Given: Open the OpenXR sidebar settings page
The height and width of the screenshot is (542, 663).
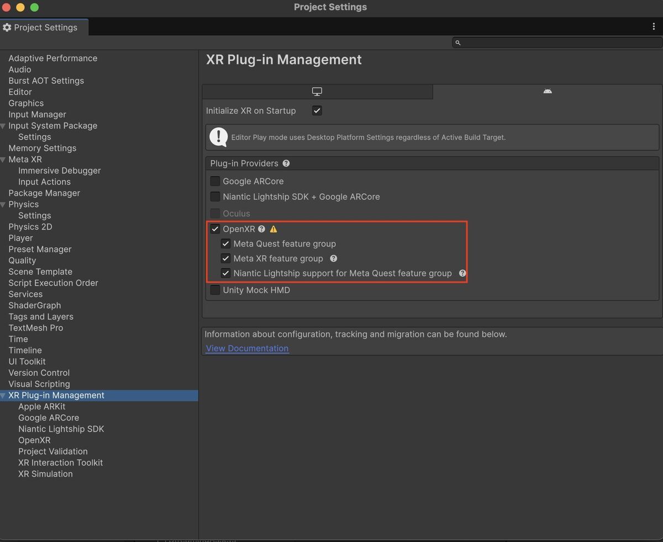Looking at the screenshot, I should (34, 440).
